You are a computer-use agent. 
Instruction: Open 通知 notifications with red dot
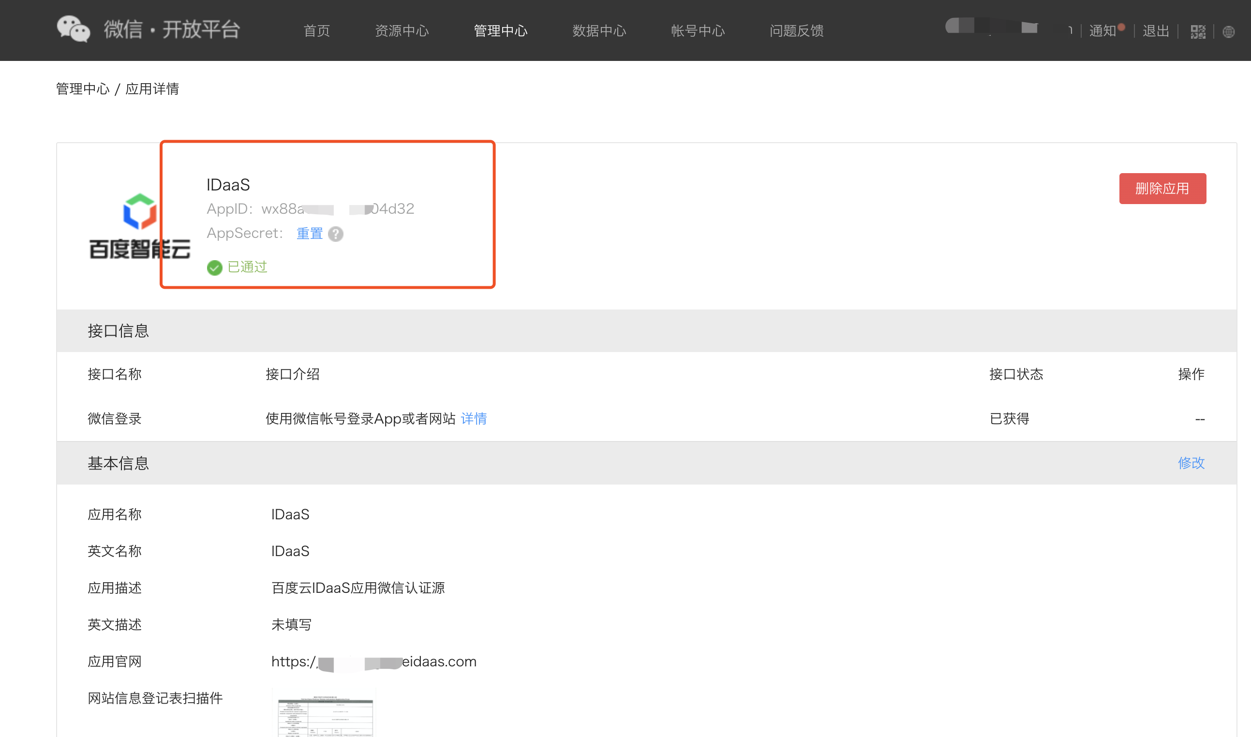(1103, 31)
